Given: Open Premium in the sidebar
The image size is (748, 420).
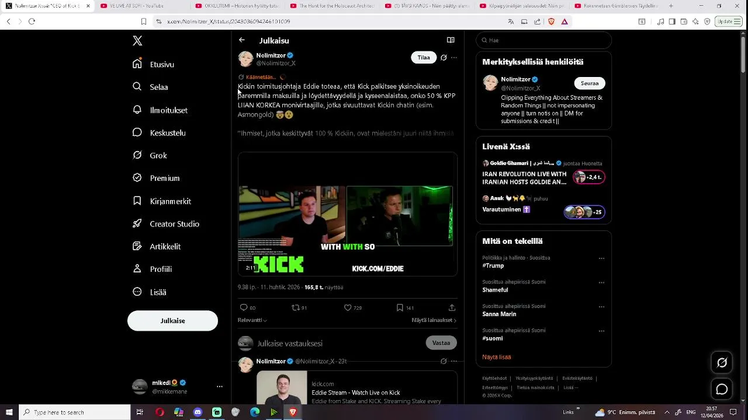Looking at the screenshot, I should tap(156, 178).
